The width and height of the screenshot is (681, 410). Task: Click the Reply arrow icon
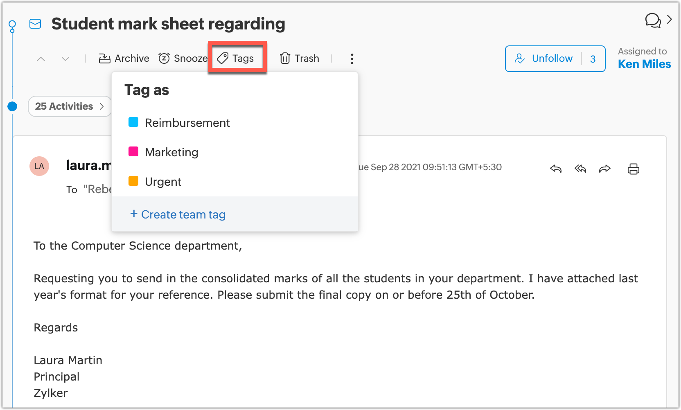(555, 169)
